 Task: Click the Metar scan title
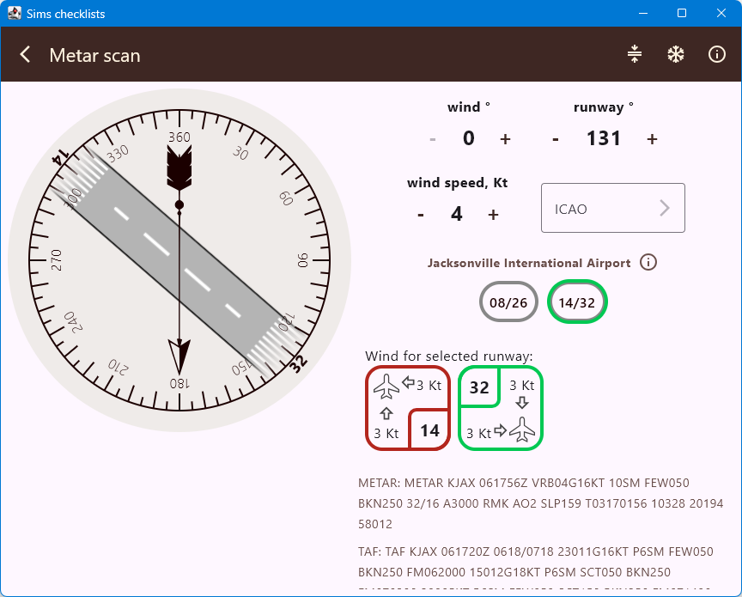(x=94, y=55)
